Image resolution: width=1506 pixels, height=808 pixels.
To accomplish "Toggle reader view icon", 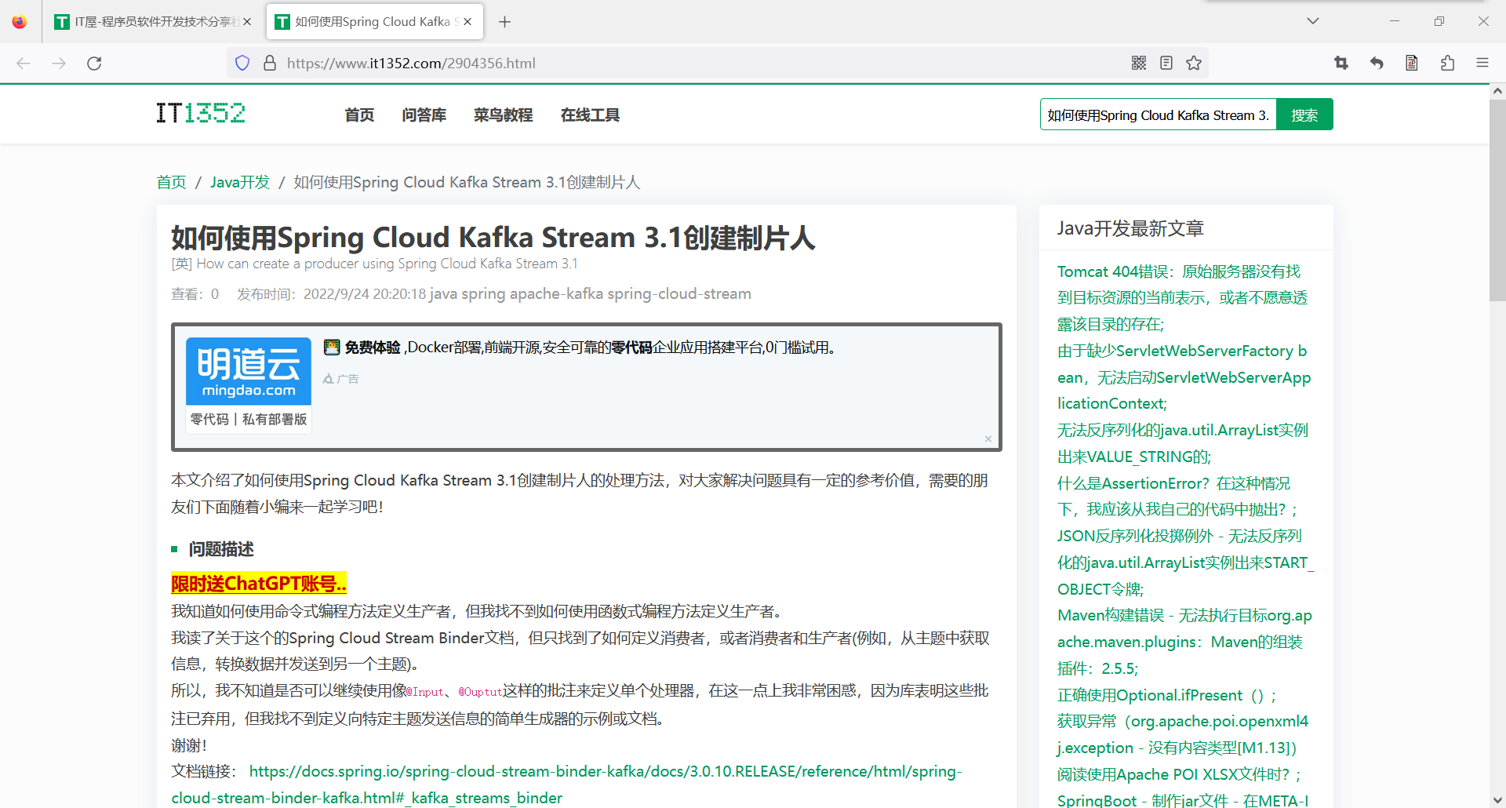I will pos(1166,64).
